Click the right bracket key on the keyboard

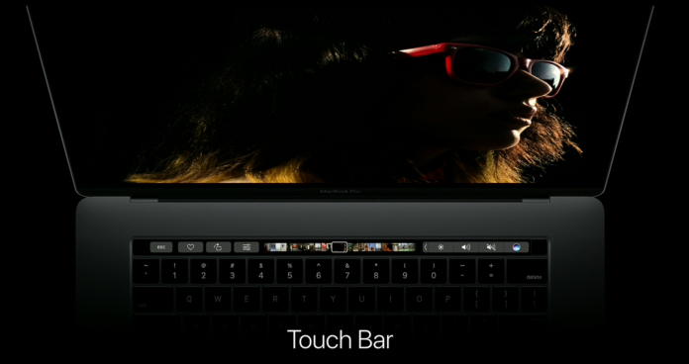tap(505, 300)
